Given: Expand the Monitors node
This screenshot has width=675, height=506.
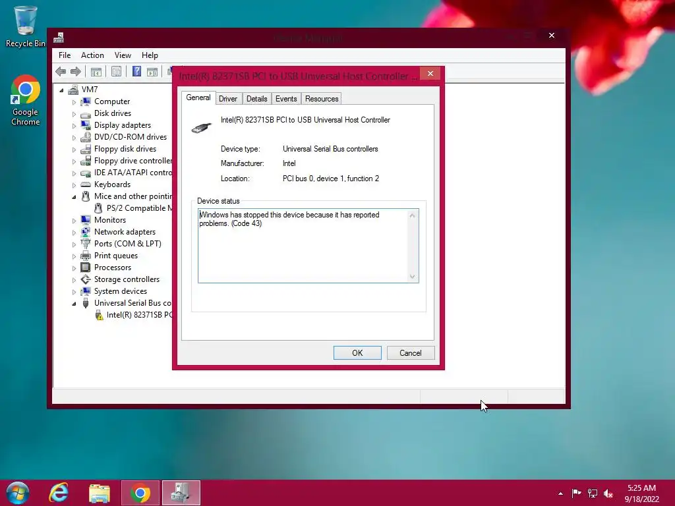Looking at the screenshot, I should pos(74,221).
